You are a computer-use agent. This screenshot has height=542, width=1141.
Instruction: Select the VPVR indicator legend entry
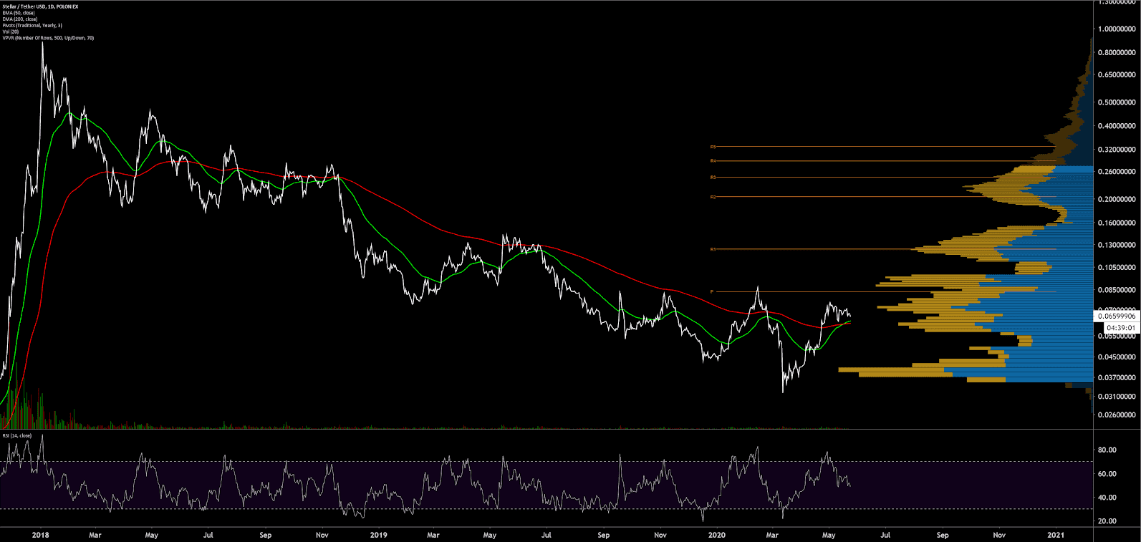(48, 38)
